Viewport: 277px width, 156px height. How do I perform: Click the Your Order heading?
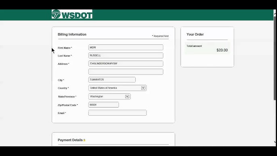[x=195, y=34]
